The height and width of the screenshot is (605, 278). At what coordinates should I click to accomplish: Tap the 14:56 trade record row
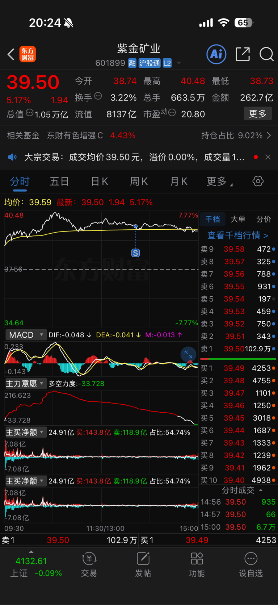[x=238, y=502]
